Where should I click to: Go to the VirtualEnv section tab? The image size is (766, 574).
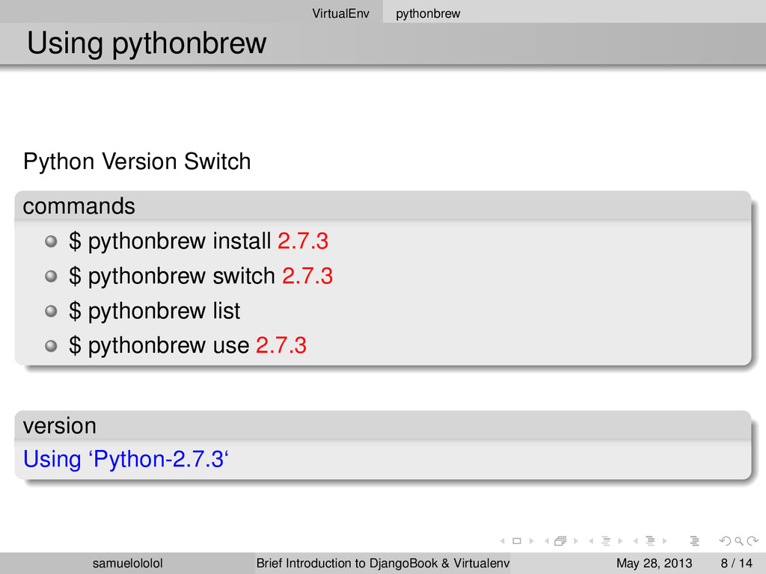340,13
